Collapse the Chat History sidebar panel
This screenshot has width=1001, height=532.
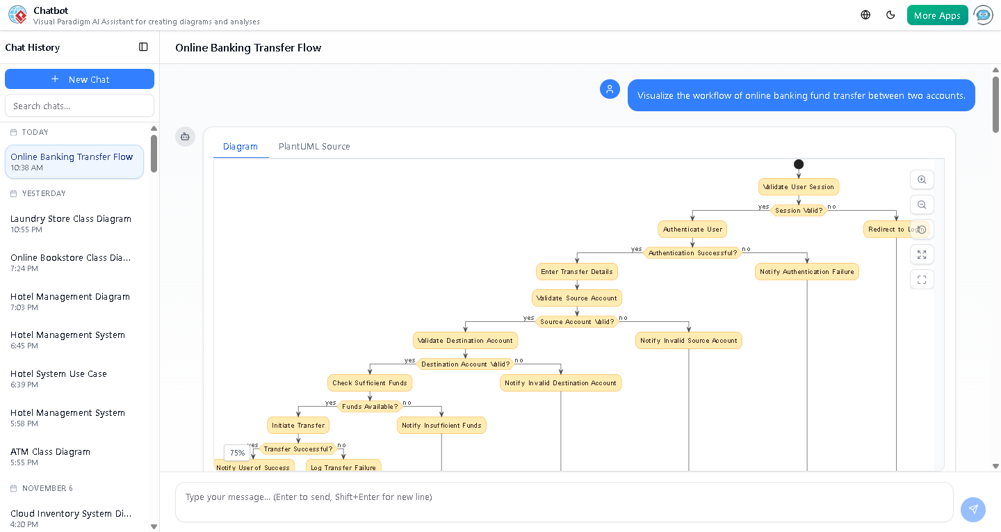pyautogui.click(x=143, y=47)
